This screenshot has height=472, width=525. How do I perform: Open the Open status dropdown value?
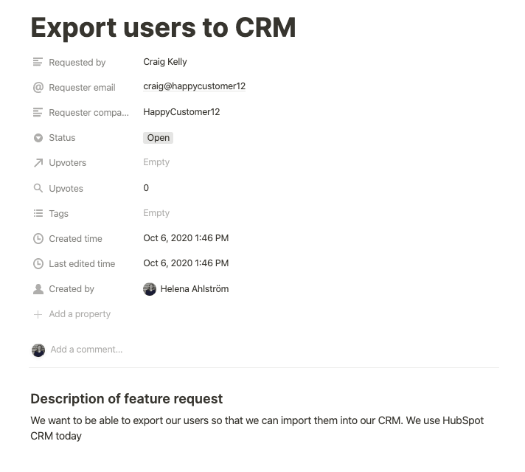point(159,138)
